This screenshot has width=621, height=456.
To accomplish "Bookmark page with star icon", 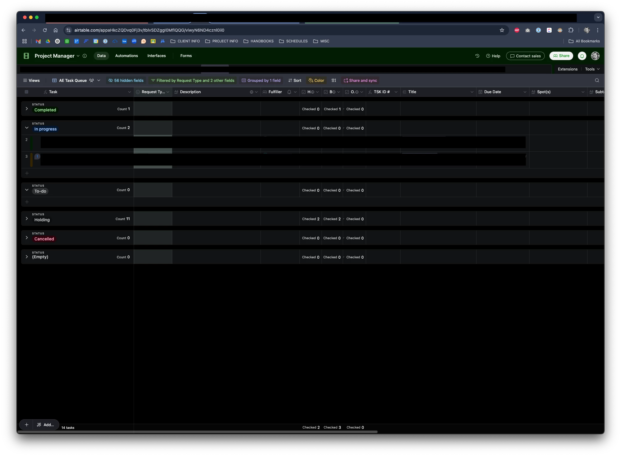I will click(x=502, y=30).
